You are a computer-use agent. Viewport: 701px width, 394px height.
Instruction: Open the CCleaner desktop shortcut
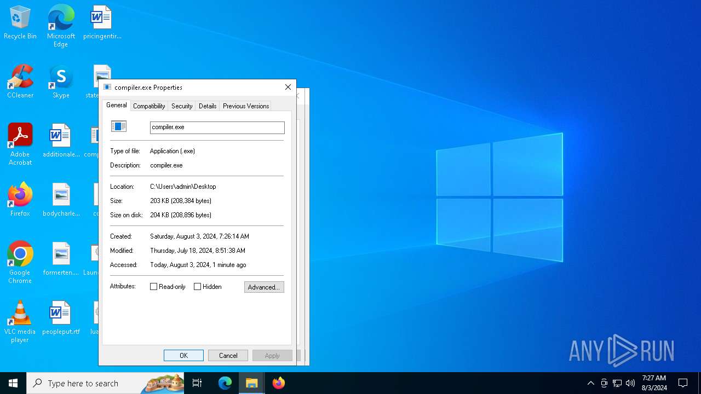coord(20,82)
